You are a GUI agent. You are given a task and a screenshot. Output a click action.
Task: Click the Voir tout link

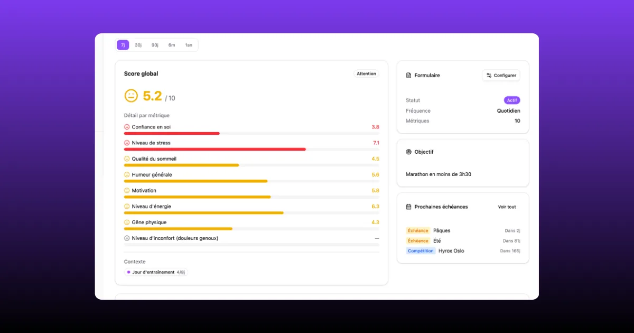click(507, 207)
